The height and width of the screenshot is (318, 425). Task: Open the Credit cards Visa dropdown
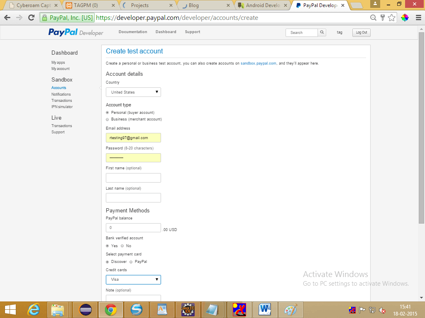(133, 279)
